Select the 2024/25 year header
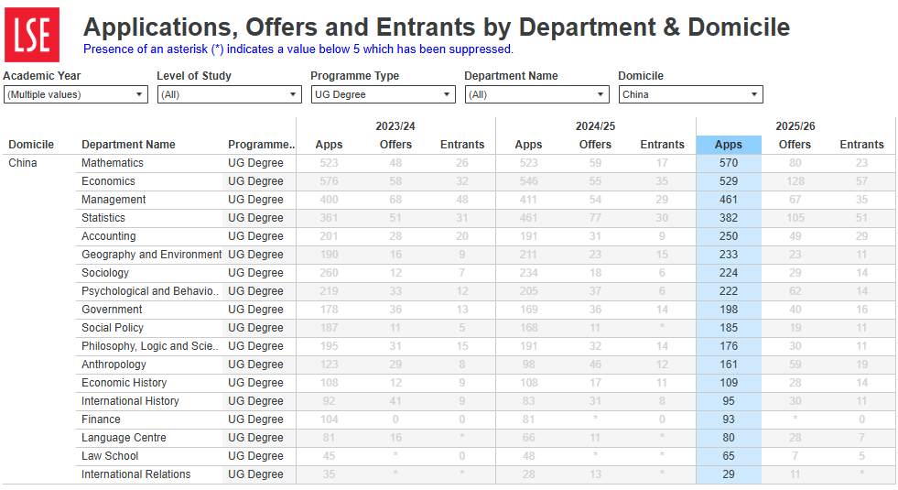The height and width of the screenshot is (490, 898). [595, 126]
